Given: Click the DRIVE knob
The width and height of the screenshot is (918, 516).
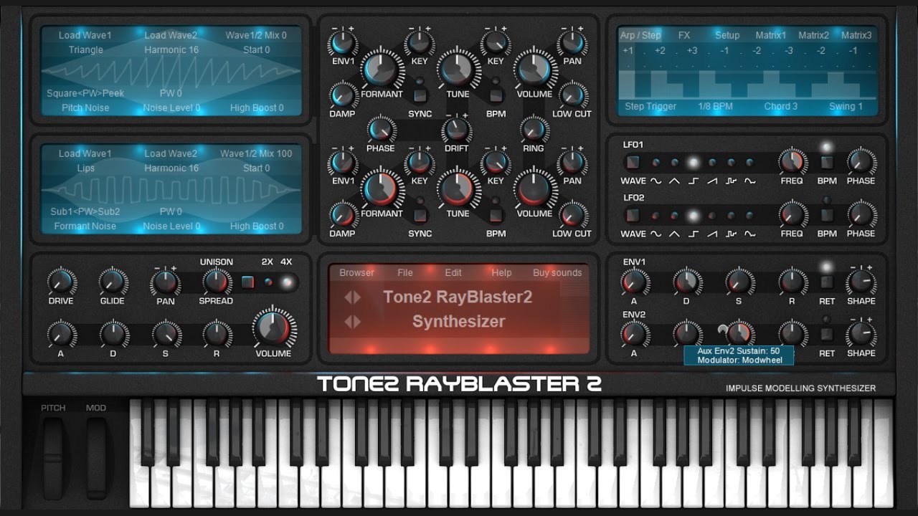Looking at the screenshot, I should coord(61,282).
